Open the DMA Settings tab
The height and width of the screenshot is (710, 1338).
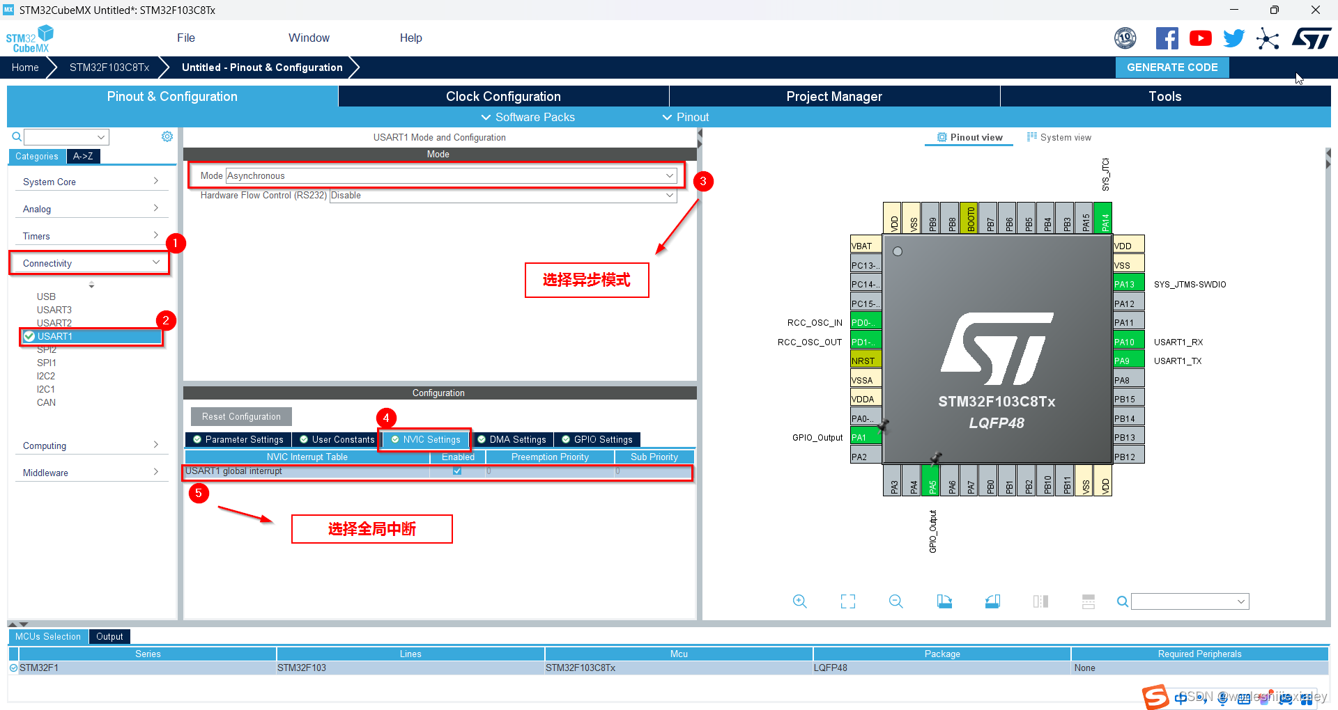click(x=512, y=439)
